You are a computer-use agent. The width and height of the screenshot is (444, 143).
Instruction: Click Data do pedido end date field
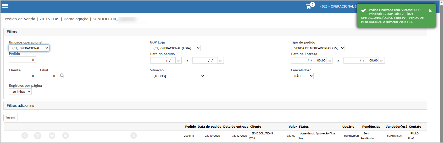tap(205, 60)
